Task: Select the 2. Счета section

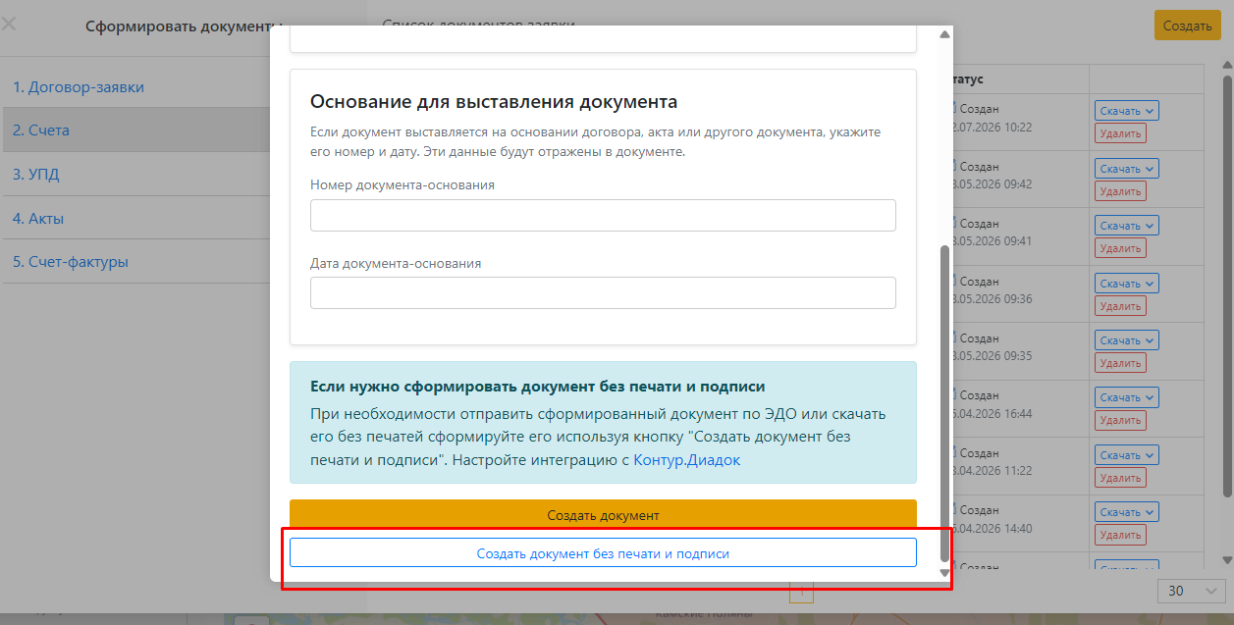Action: (x=41, y=130)
